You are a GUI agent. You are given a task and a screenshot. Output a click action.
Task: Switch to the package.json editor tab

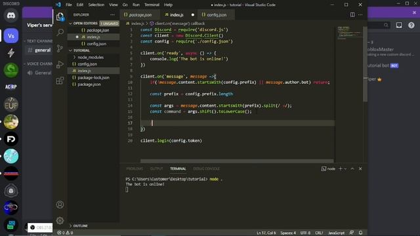tap(140, 15)
